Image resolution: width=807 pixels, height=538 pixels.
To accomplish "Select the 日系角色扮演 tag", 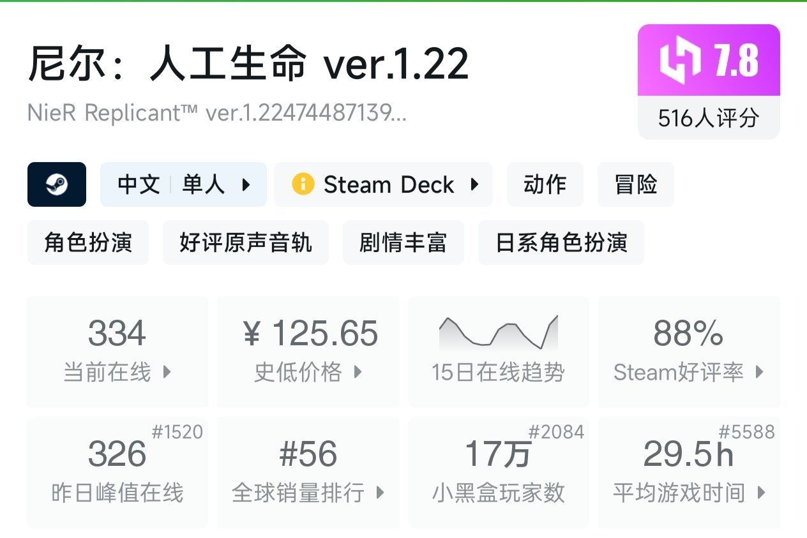I will pos(561,243).
